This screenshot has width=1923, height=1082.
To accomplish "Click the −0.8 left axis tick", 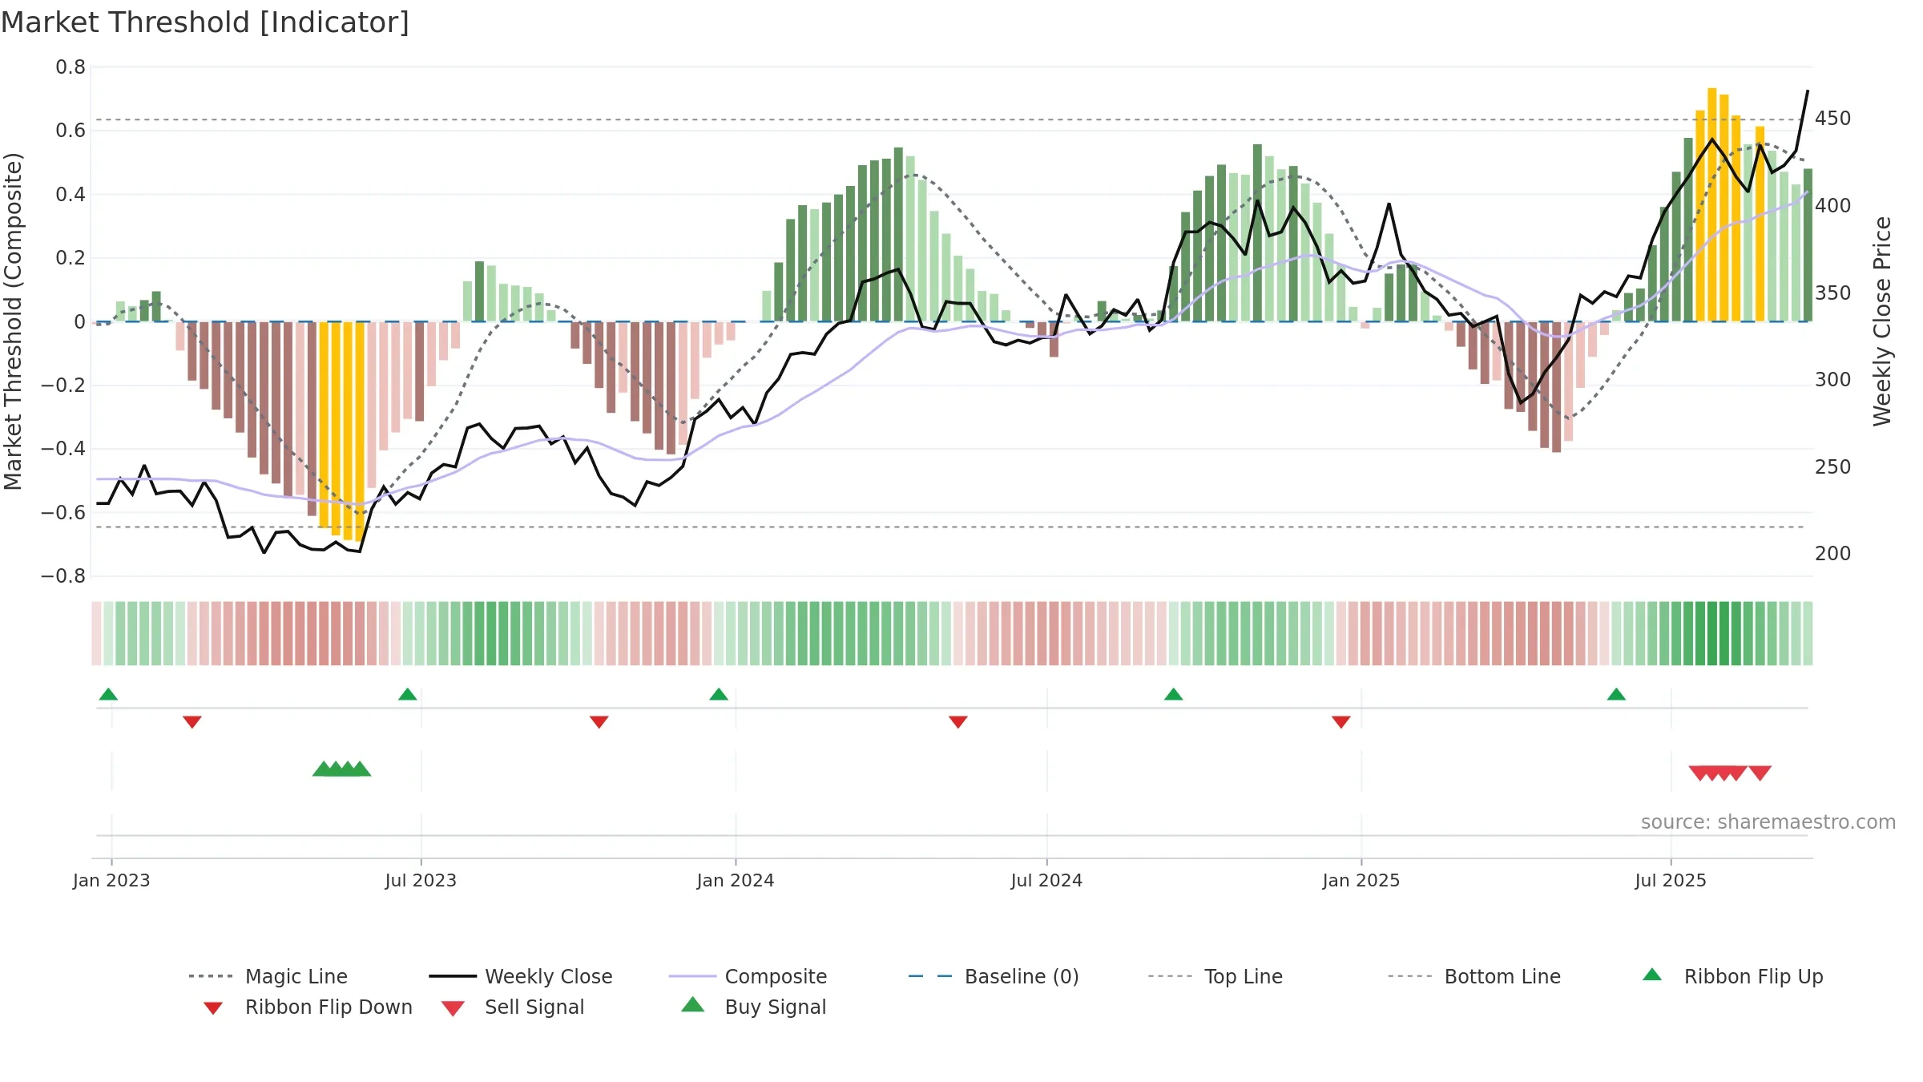I will tap(63, 576).
